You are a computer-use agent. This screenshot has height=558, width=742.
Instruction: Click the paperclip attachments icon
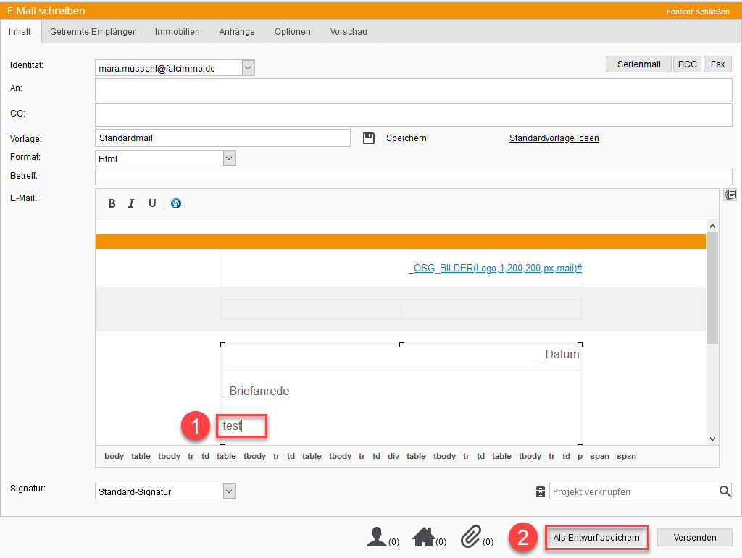471,537
